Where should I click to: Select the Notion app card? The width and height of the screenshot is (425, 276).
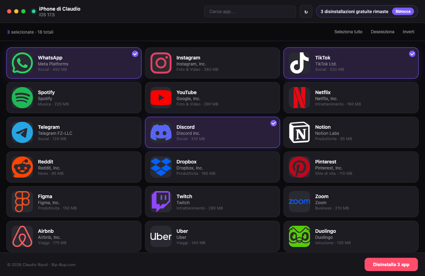coord(351,132)
